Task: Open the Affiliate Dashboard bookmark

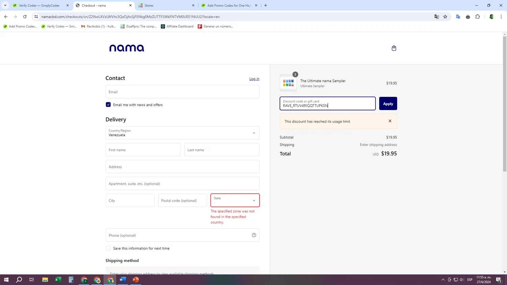Action: click(x=177, y=26)
